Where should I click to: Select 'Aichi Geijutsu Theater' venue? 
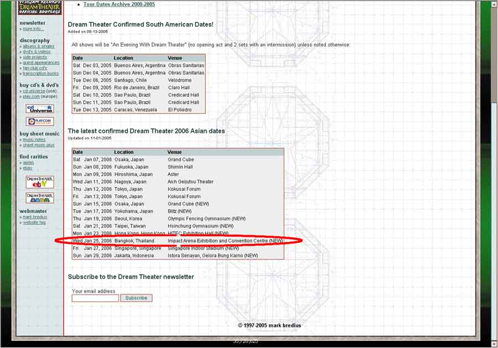tap(190, 181)
